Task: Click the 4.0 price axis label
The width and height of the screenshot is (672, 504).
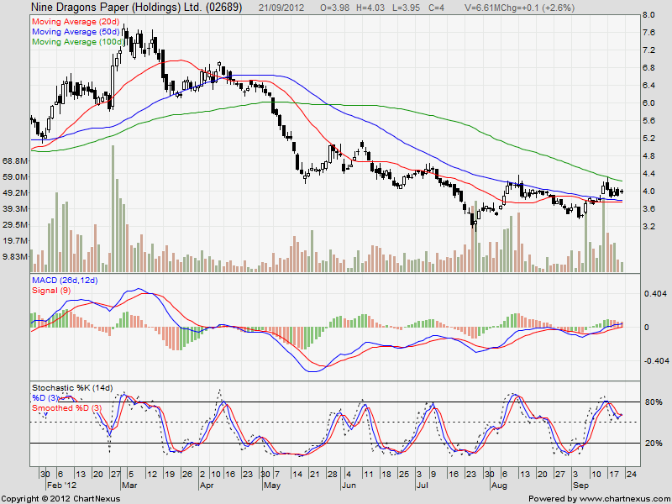Action: coord(648,192)
